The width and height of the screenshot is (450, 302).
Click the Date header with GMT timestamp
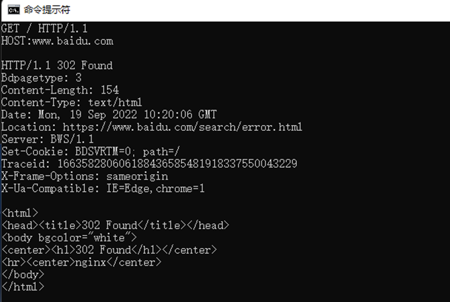click(x=108, y=114)
